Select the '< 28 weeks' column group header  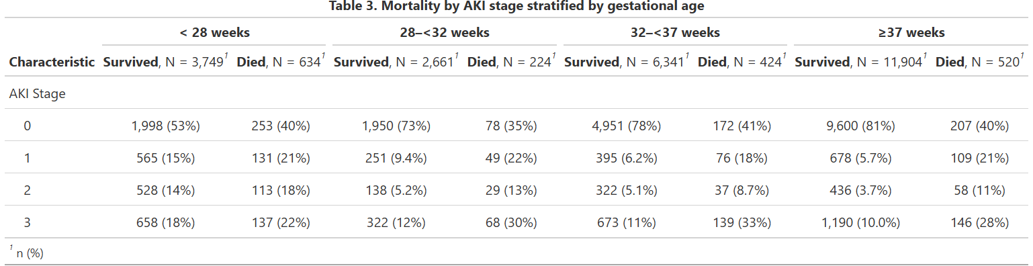214,32
